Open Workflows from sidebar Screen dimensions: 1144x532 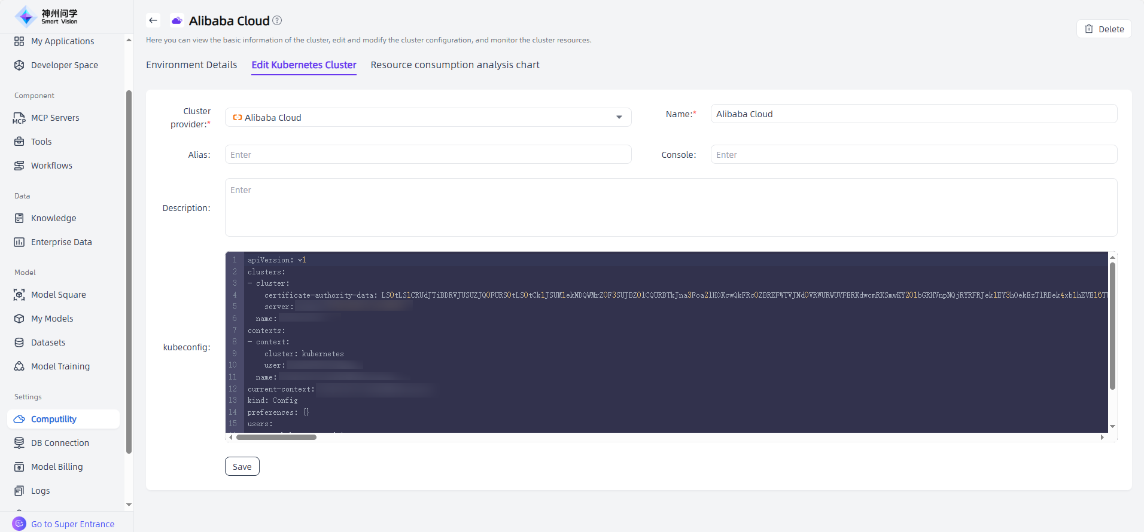coord(51,166)
